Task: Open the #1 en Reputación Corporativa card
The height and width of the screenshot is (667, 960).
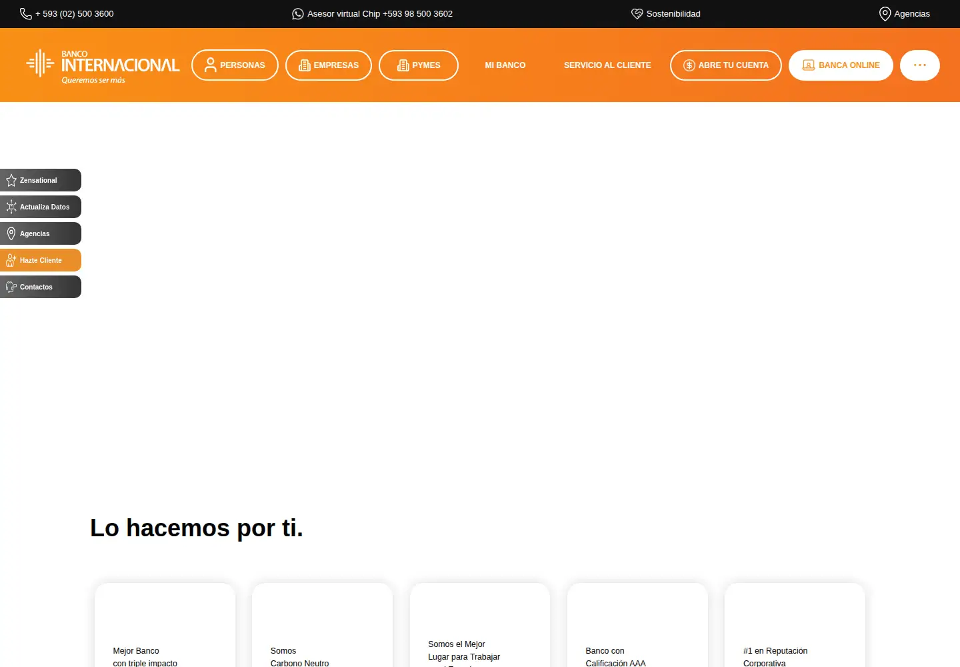Action: click(795, 625)
